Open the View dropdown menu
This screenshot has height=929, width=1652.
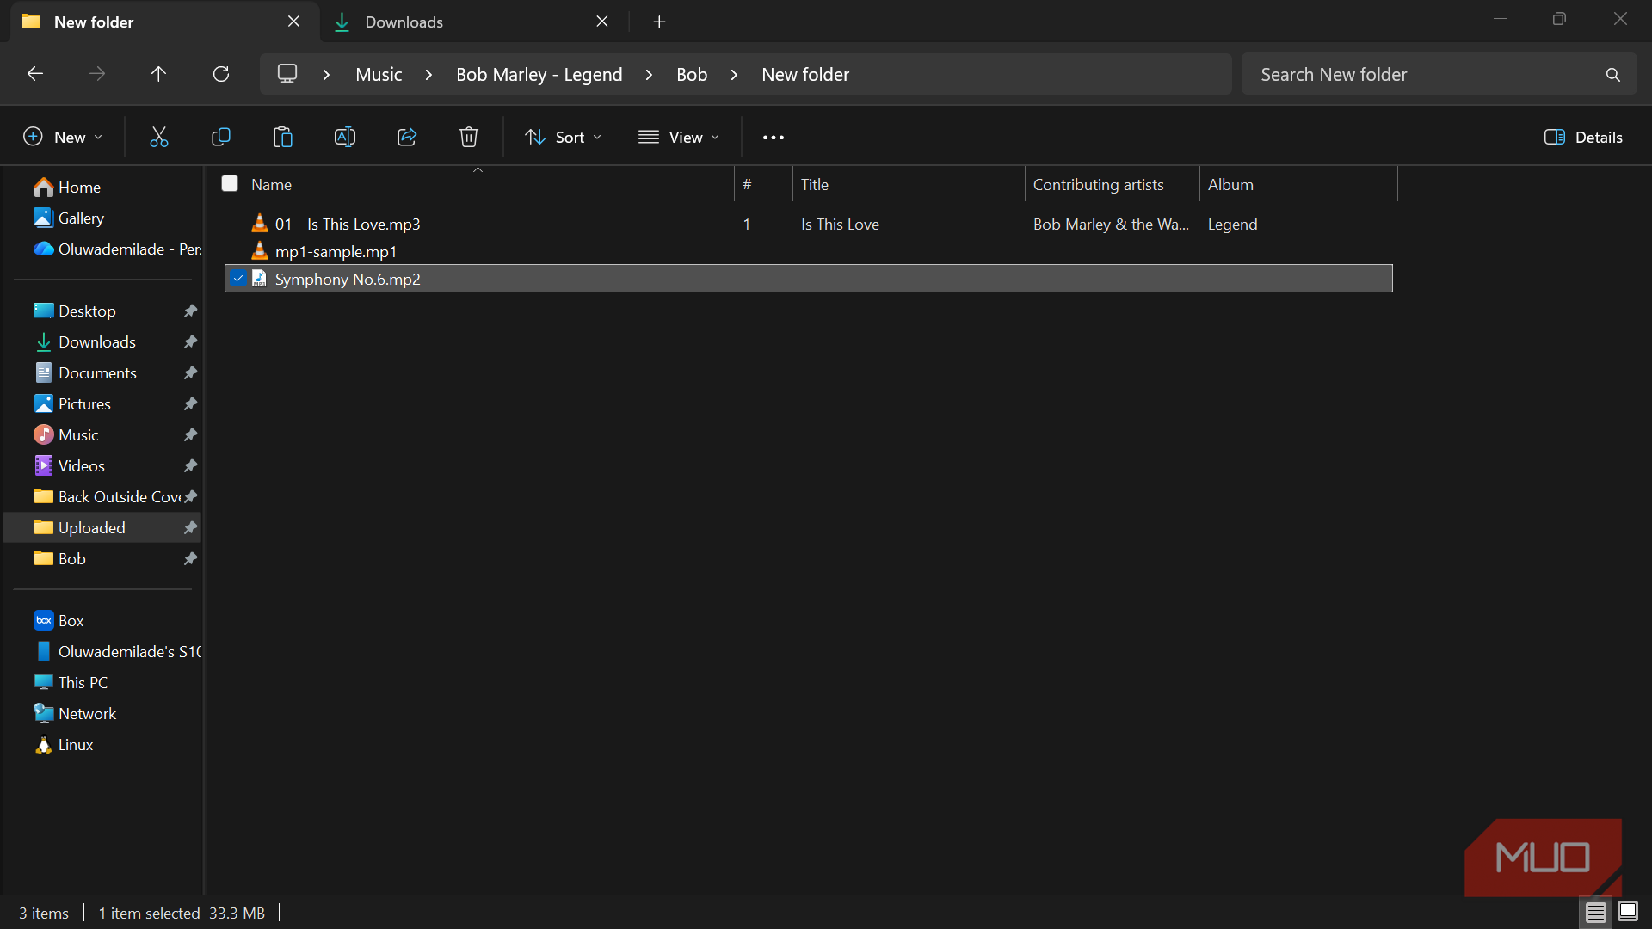click(679, 137)
